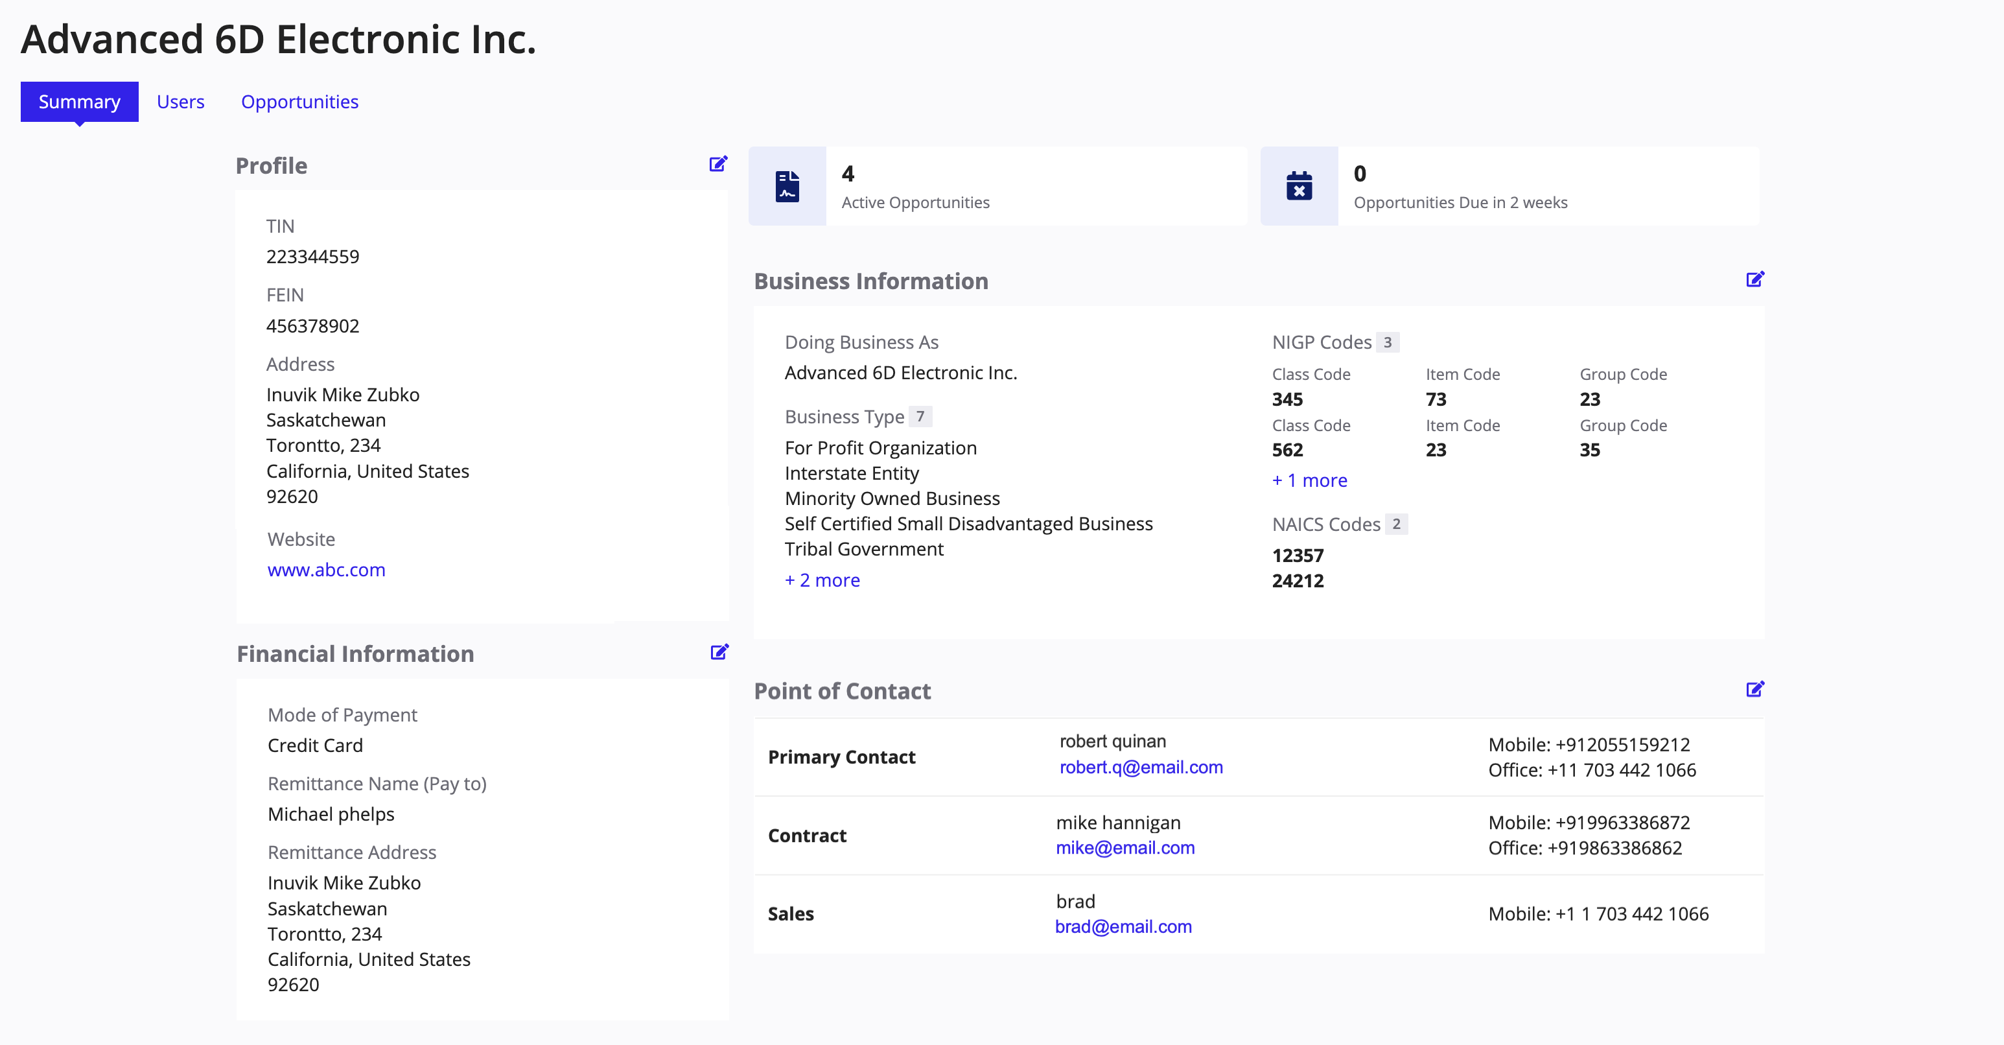The width and height of the screenshot is (2004, 1045).
Task: Click 'Minority Owned Business' entry
Action: pos(892,499)
